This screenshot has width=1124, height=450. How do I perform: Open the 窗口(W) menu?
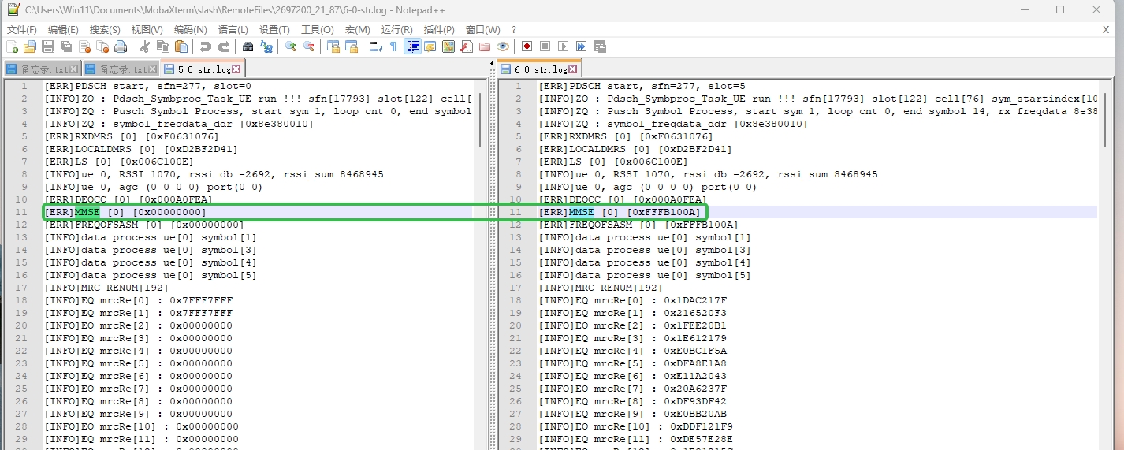coord(482,29)
